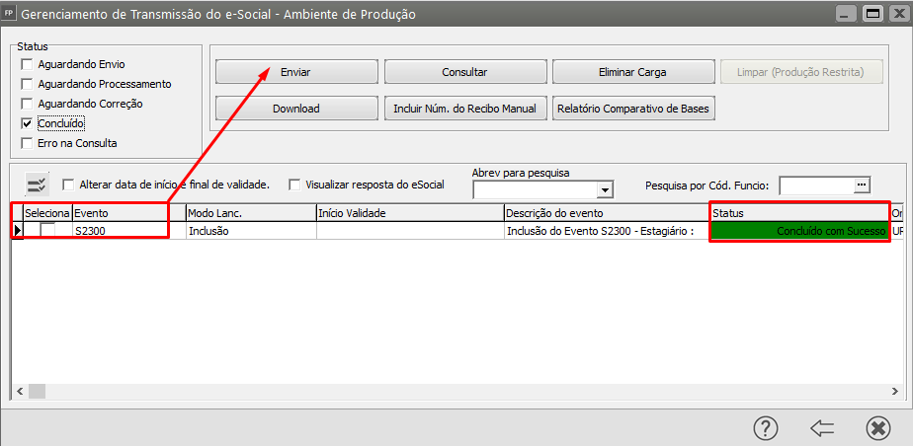The image size is (913, 446).
Task: Click the Modo Lanc. column header
Action: coord(252,213)
